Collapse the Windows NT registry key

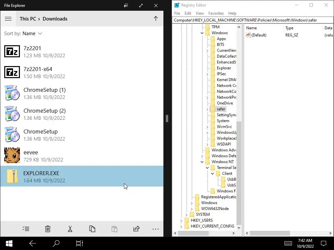click(x=202, y=162)
